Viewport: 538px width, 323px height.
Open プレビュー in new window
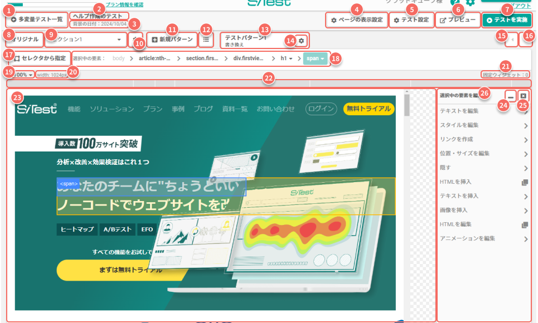click(458, 20)
